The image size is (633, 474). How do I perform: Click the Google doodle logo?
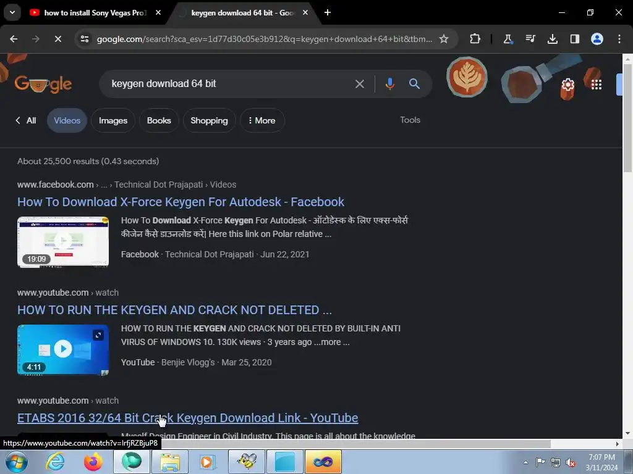(x=43, y=84)
